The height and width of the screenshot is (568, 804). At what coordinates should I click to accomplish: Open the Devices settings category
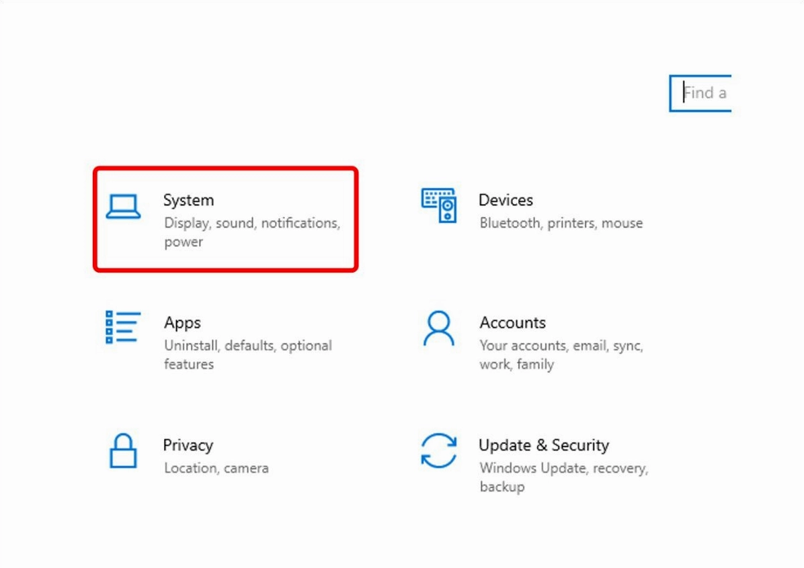click(506, 199)
